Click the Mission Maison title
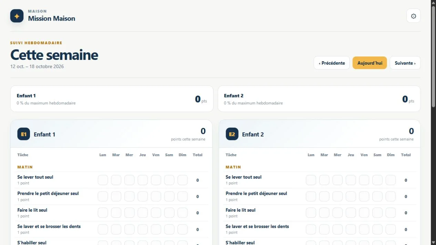436x245 pixels. [x=52, y=19]
